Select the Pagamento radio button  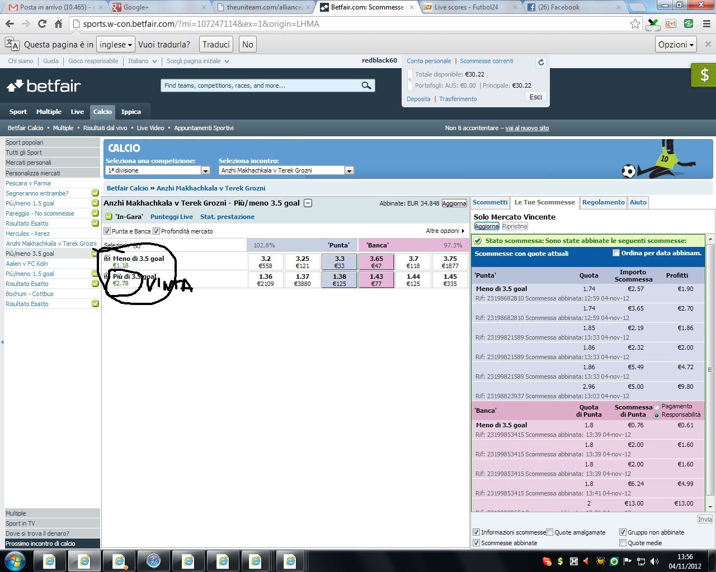coord(657,407)
